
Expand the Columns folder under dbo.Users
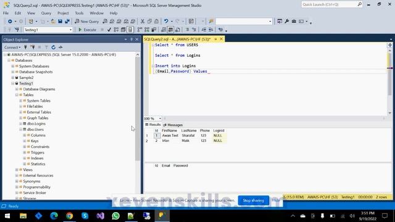[25, 135]
